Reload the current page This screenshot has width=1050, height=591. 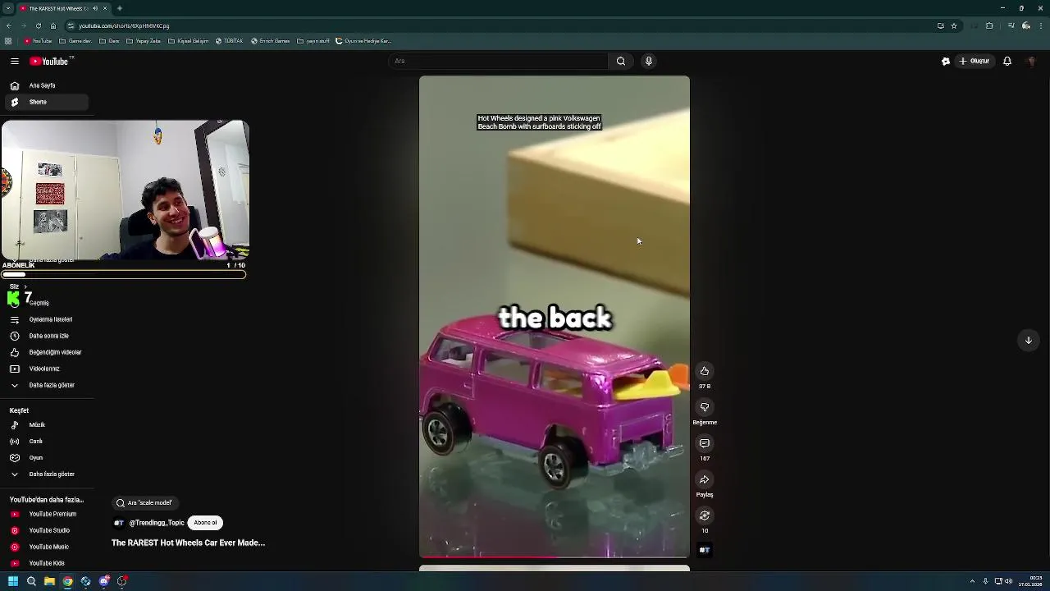pos(39,25)
